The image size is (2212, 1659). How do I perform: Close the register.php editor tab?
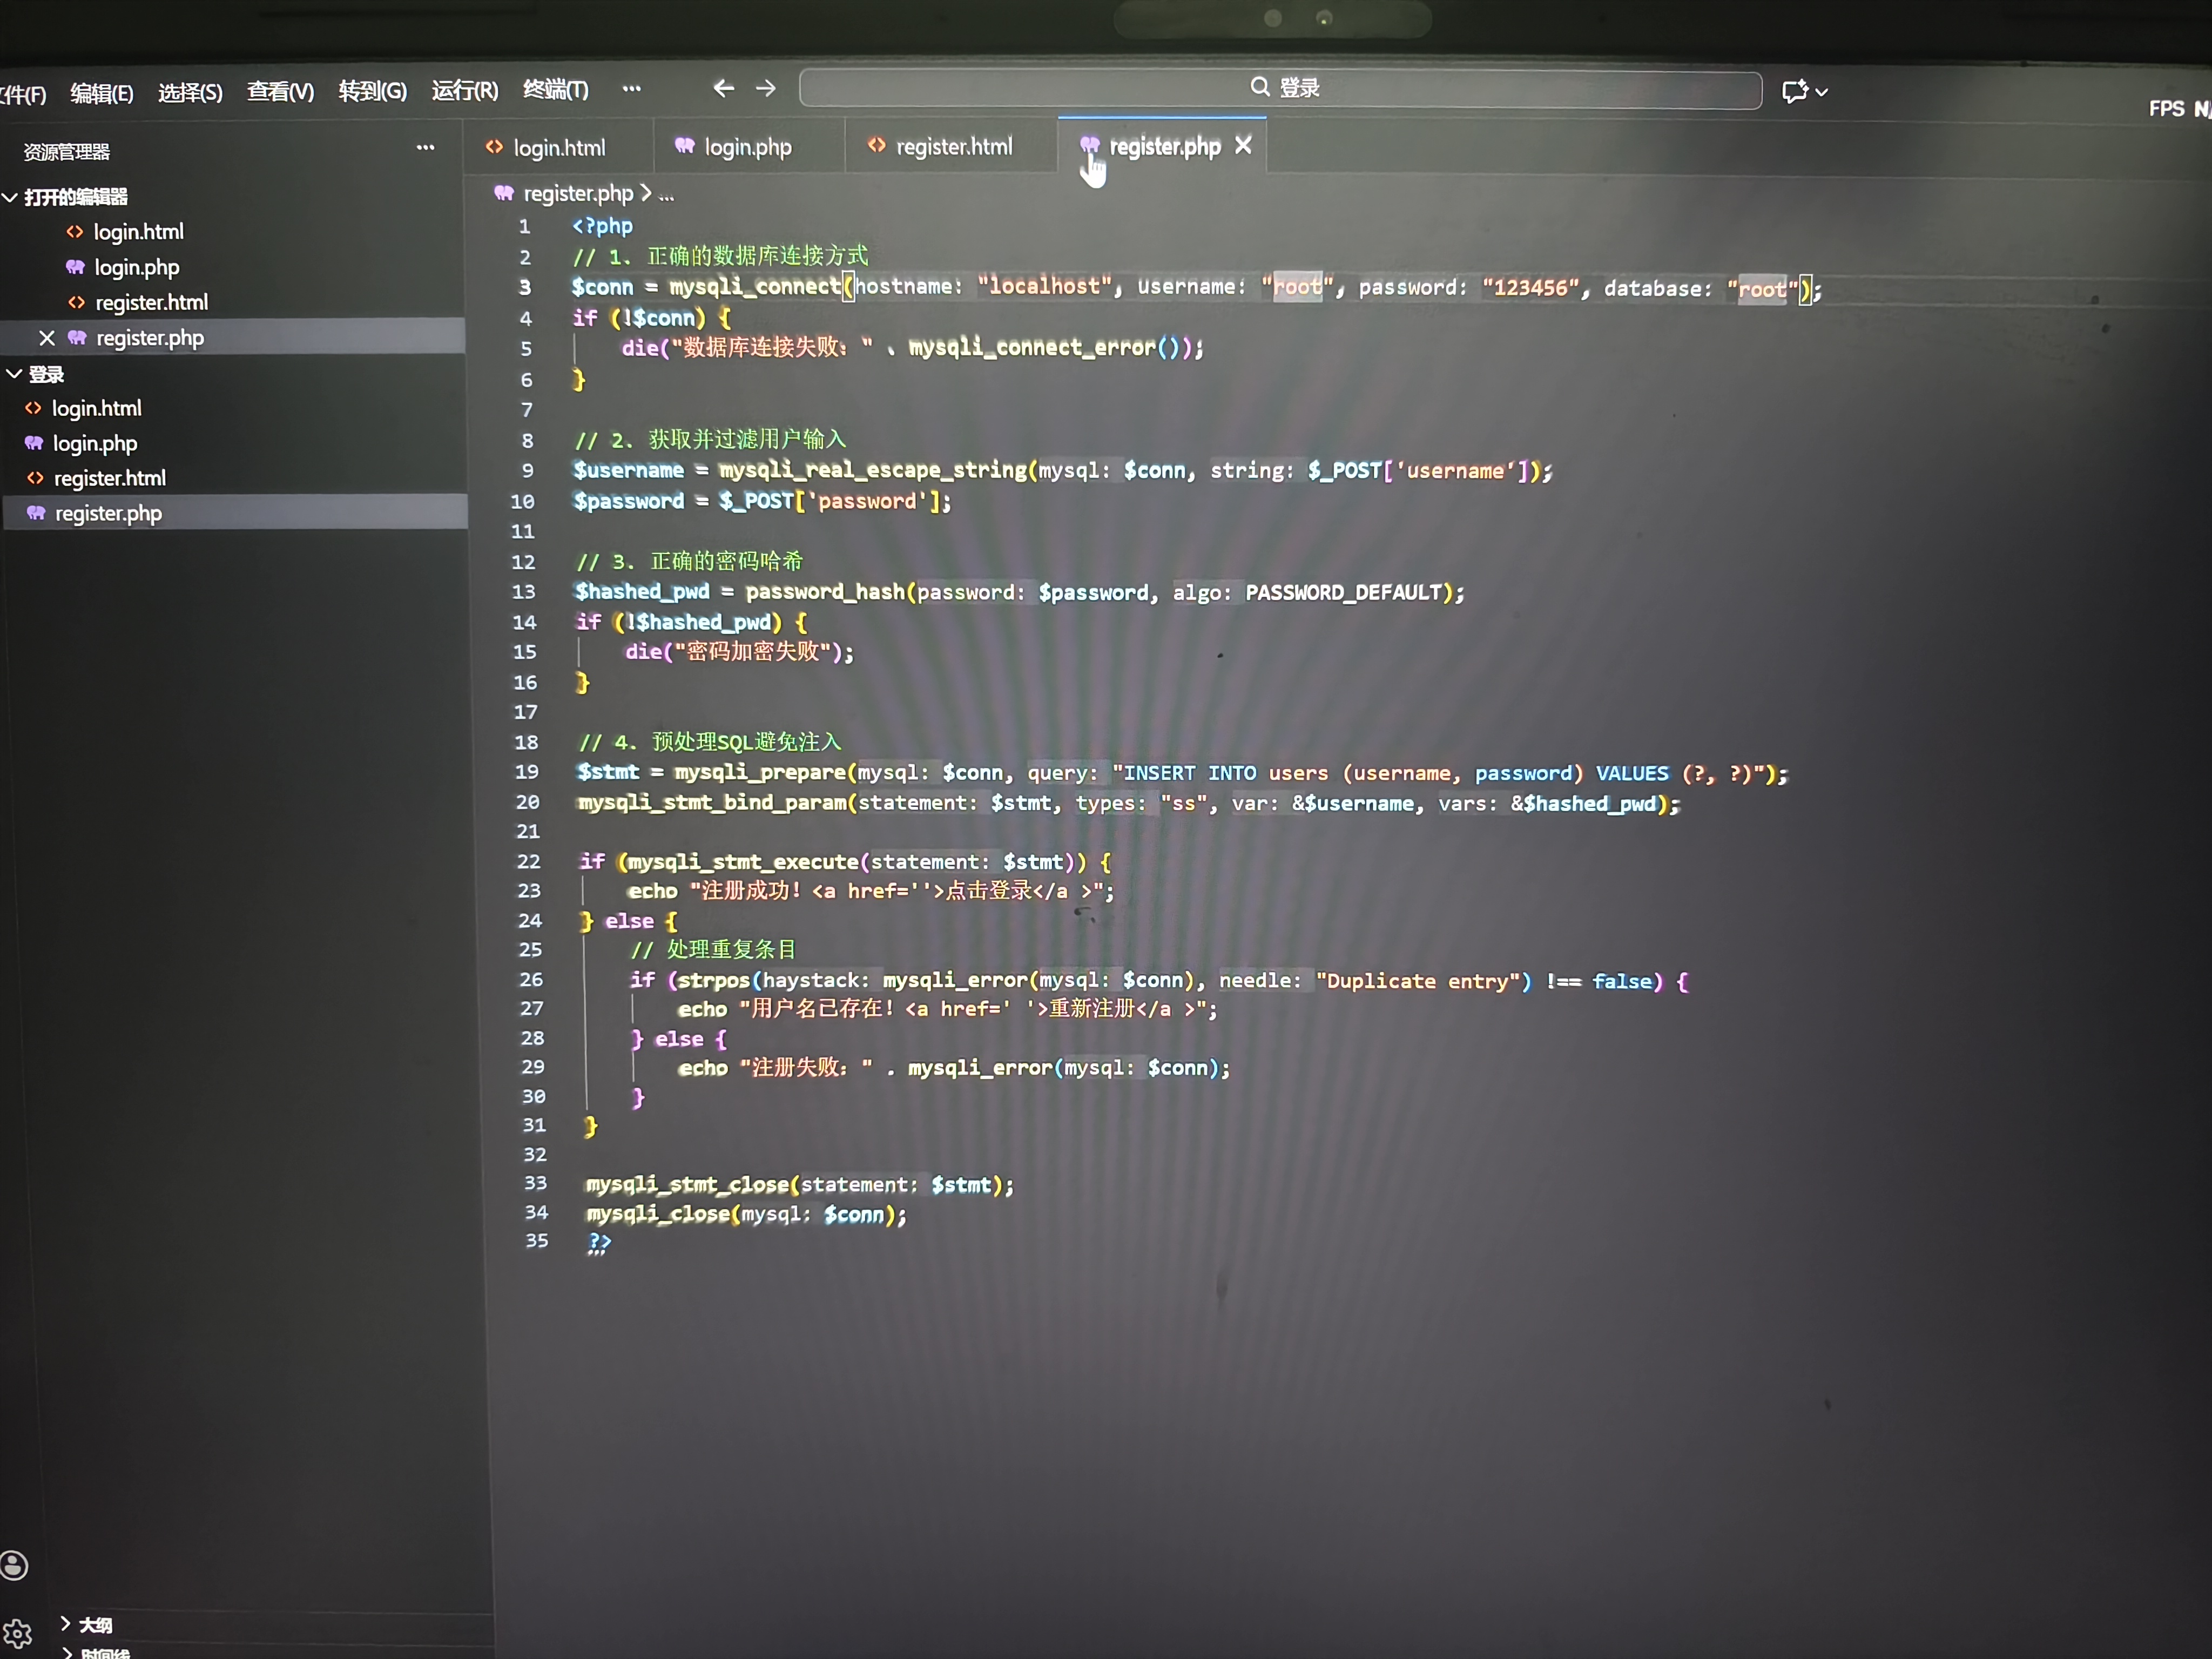coord(1243,146)
